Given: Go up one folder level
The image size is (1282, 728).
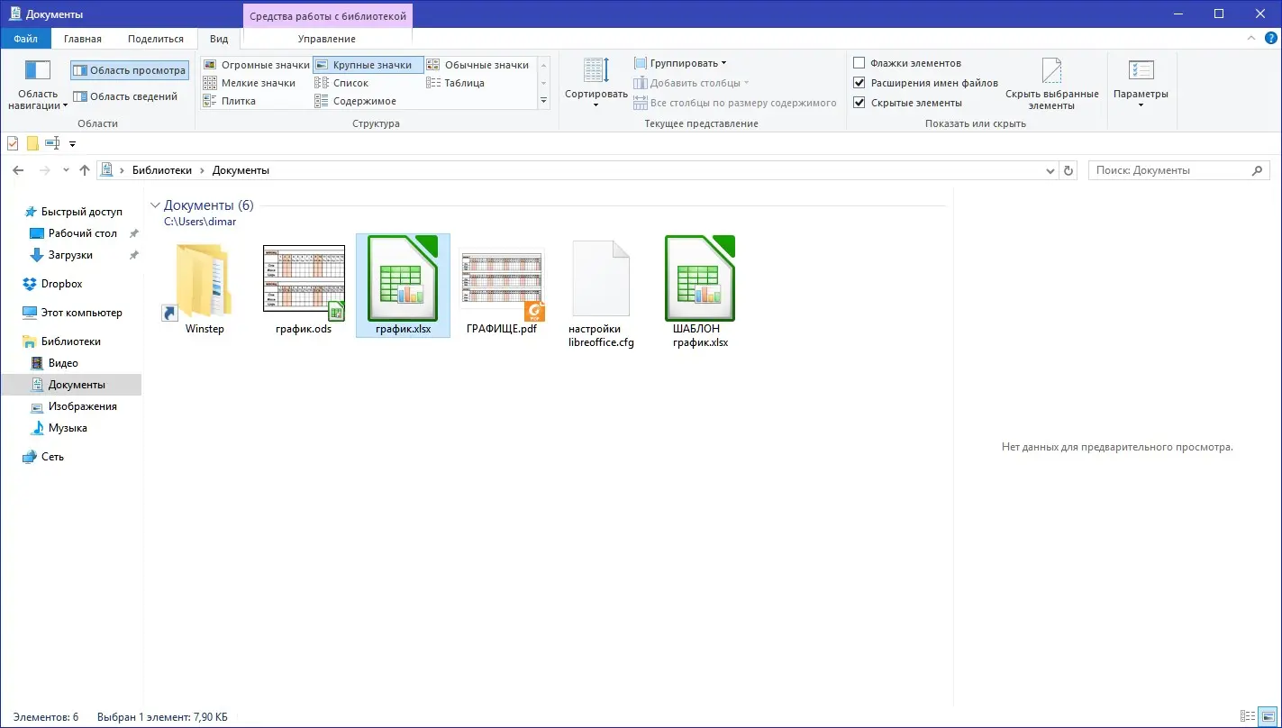Looking at the screenshot, I should pyautogui.click(x=85, y=170).
